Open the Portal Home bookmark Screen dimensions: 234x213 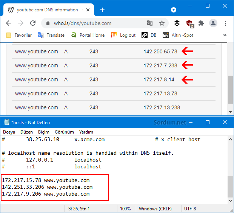[x=88, y=35]
